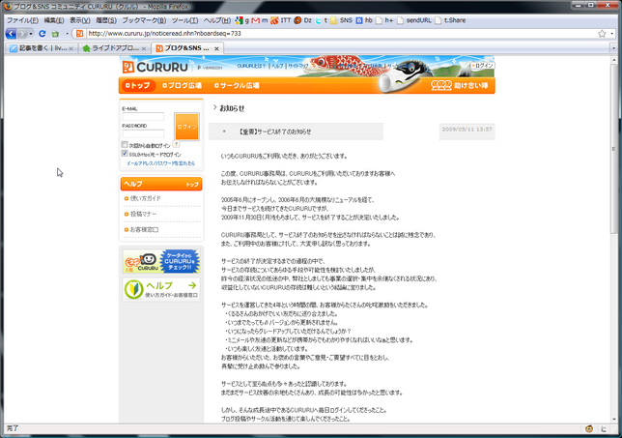Enable the 次回から自動ログイン checkbox

coord(125,144)
